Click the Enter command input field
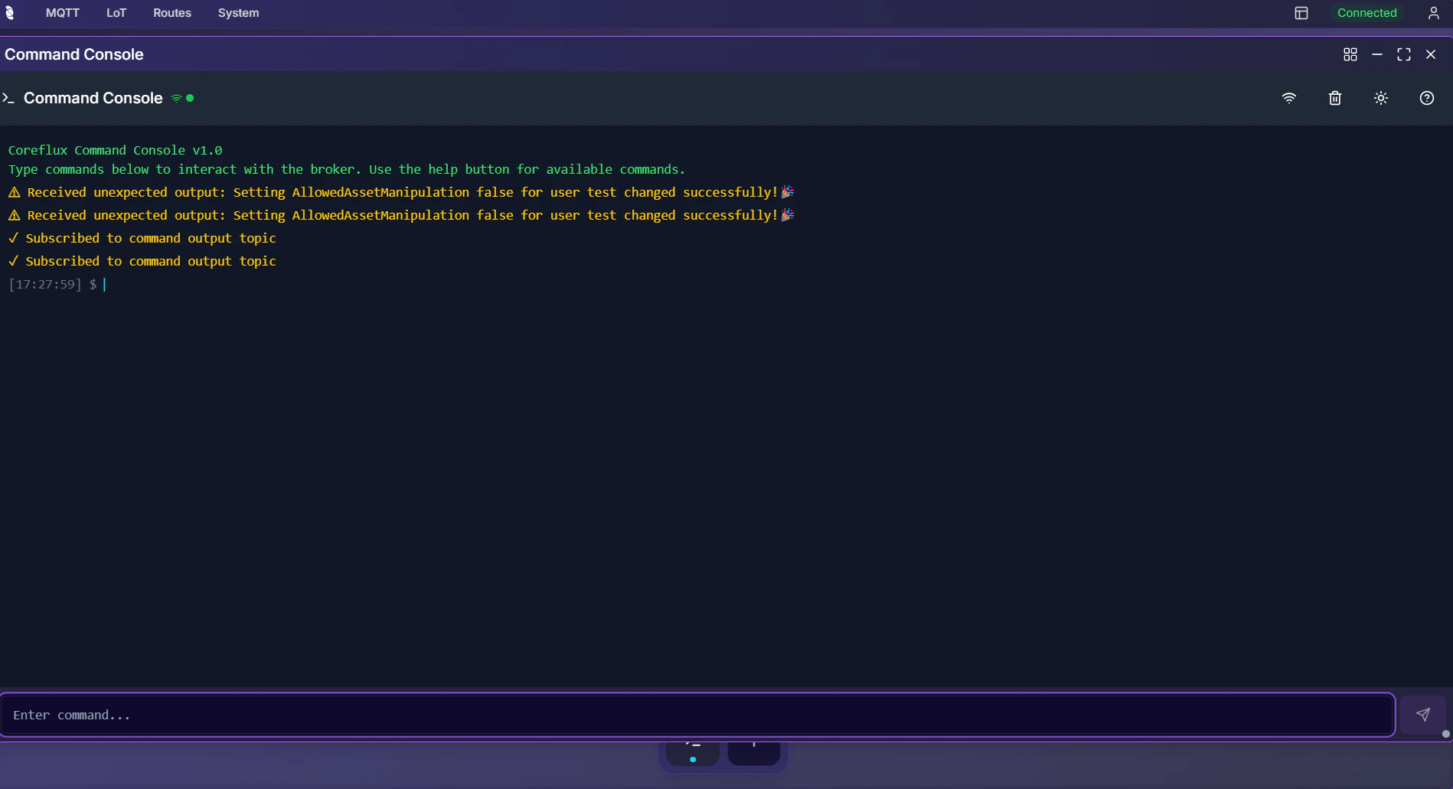Viewport: 1453px width, 789px height. tap(459, 715)
